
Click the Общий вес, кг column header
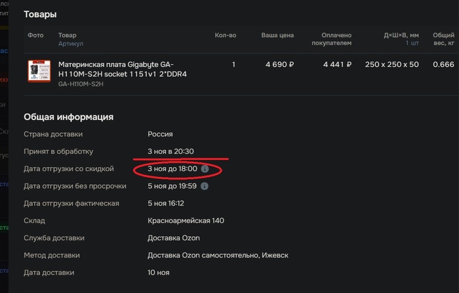click(x=443, y=39)
